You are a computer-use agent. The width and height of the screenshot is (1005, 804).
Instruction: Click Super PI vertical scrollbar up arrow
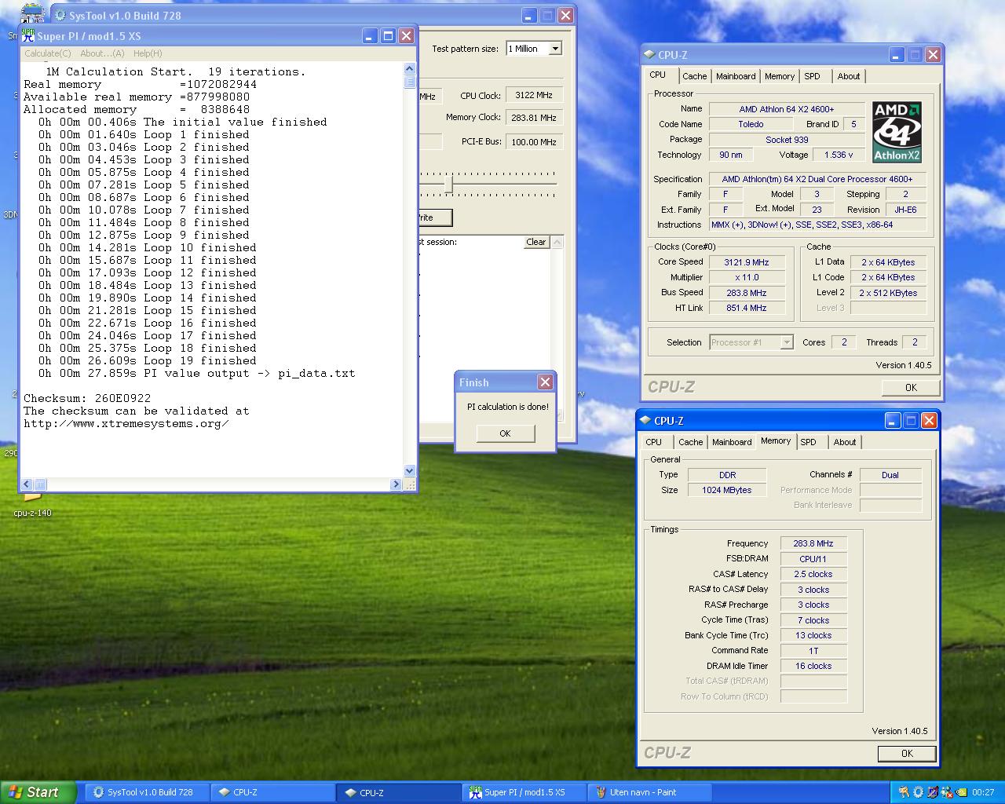point(409,69)
